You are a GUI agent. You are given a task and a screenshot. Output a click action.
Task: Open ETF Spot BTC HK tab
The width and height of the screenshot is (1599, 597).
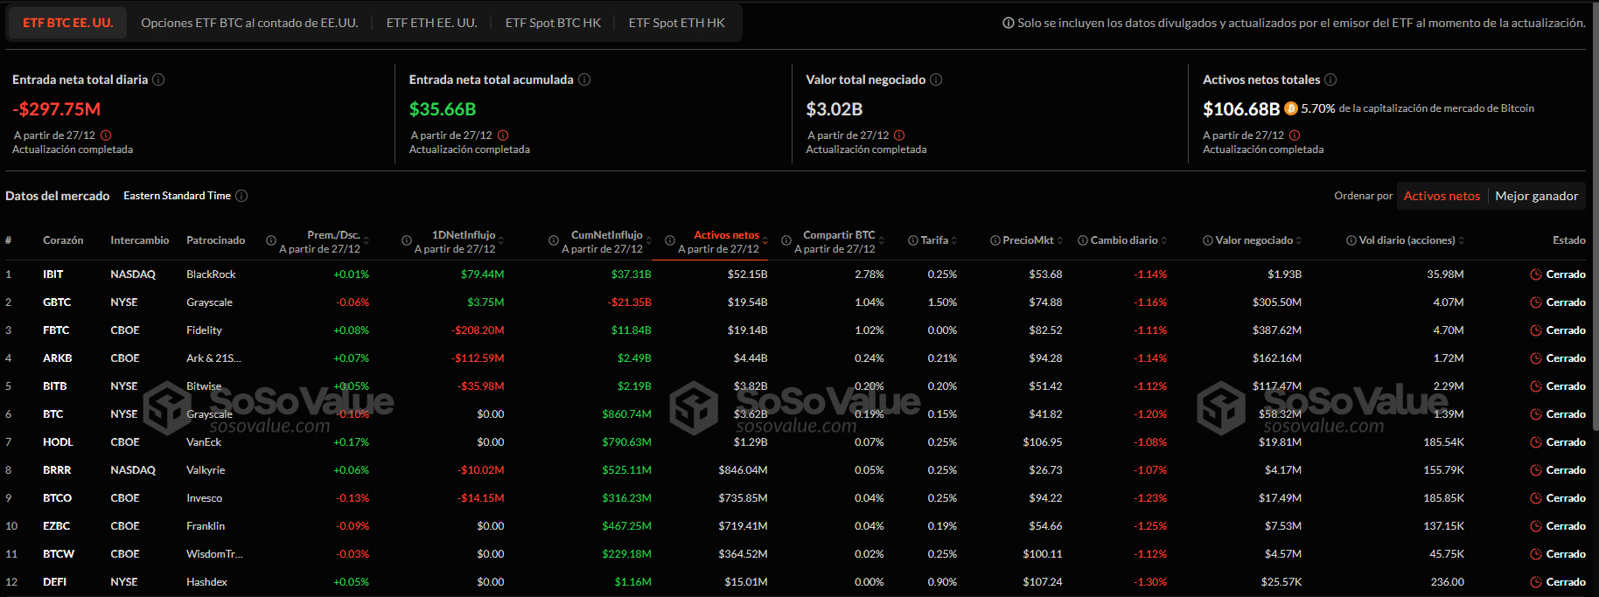click(x=553, y=23)
